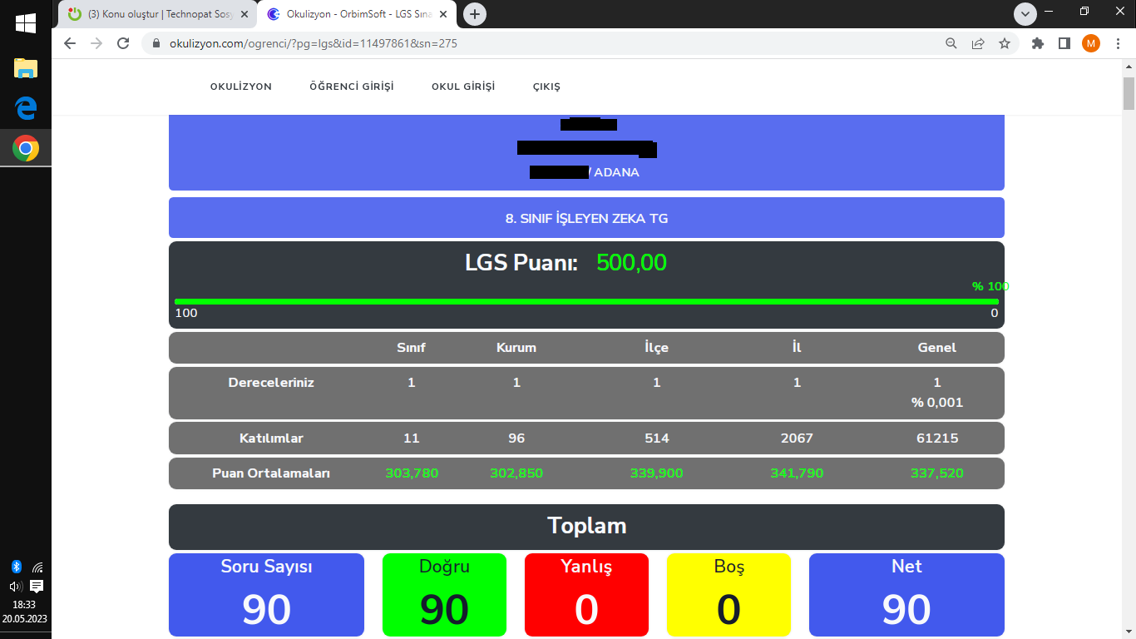Click the Genel participation count 61215

click(x=937, y=438)
